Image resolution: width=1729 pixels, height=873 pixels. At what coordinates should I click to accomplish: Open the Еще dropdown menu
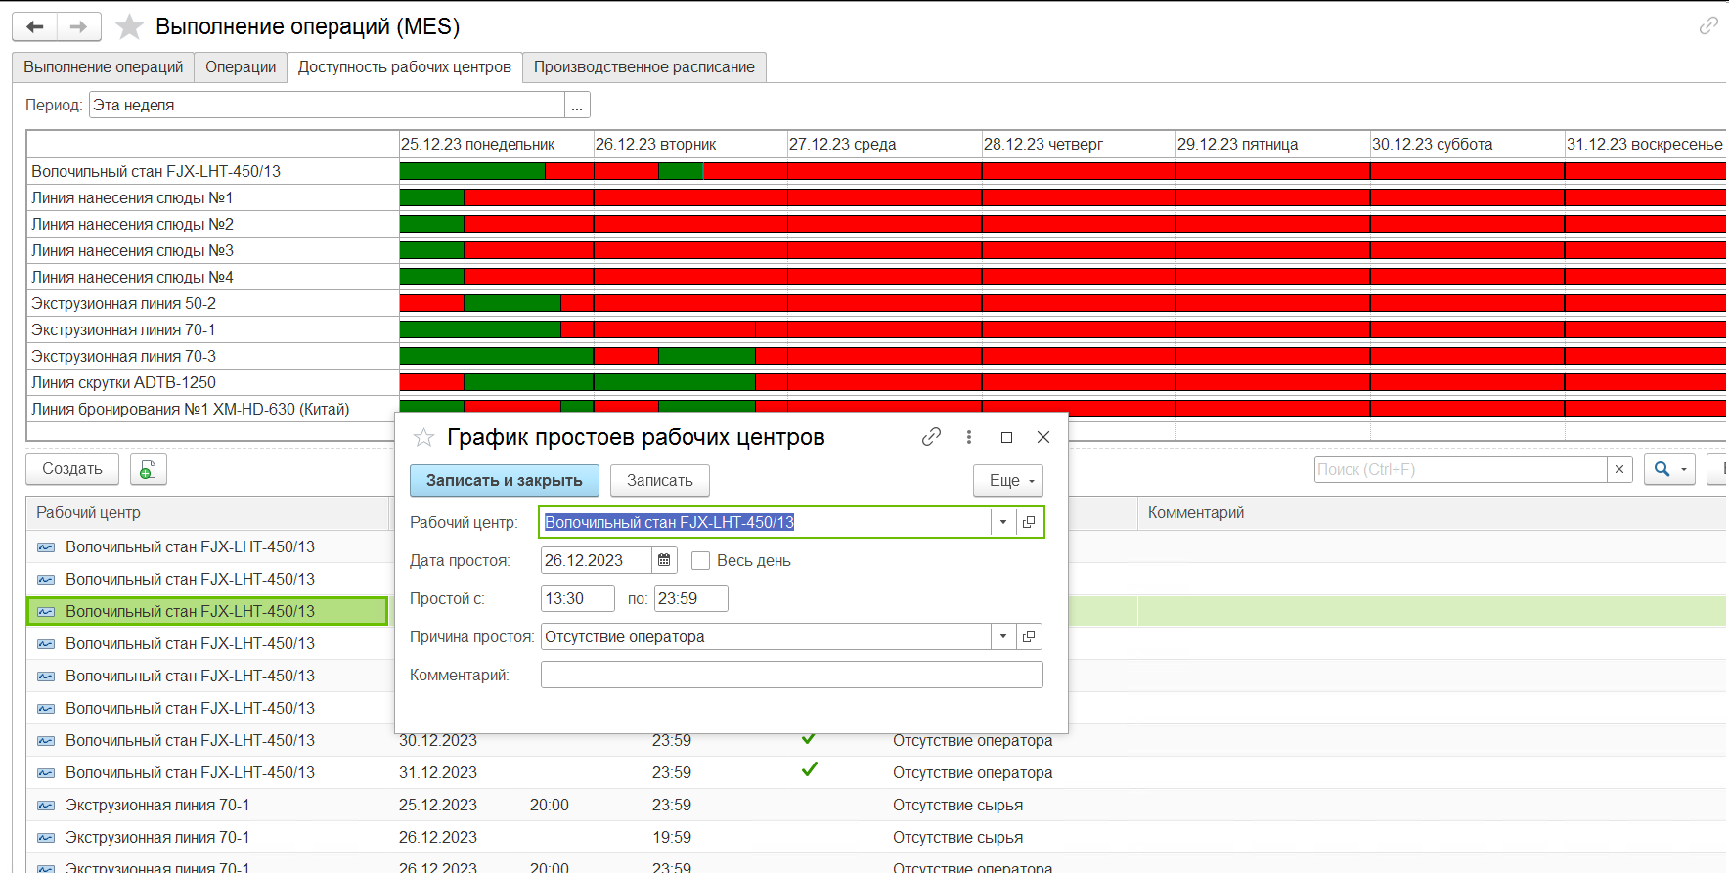coord(1008,480)
